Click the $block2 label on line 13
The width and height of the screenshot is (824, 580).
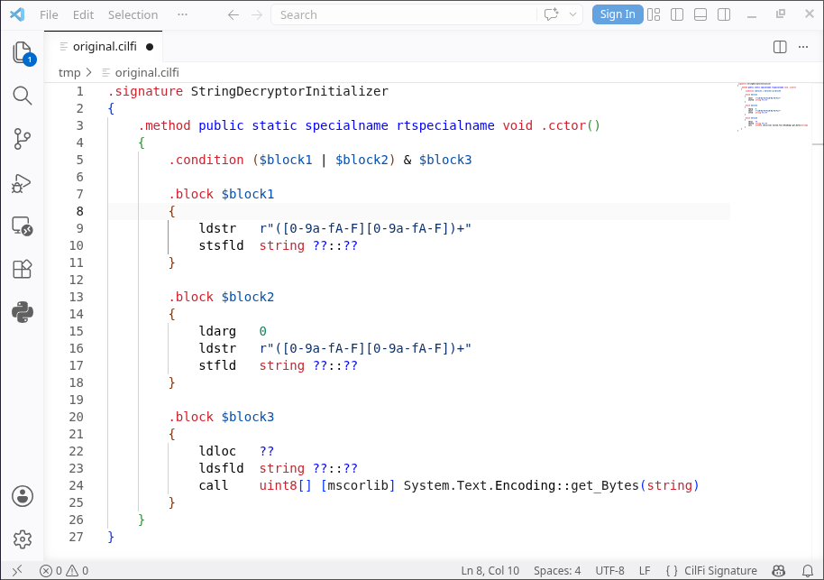(248, 297)
